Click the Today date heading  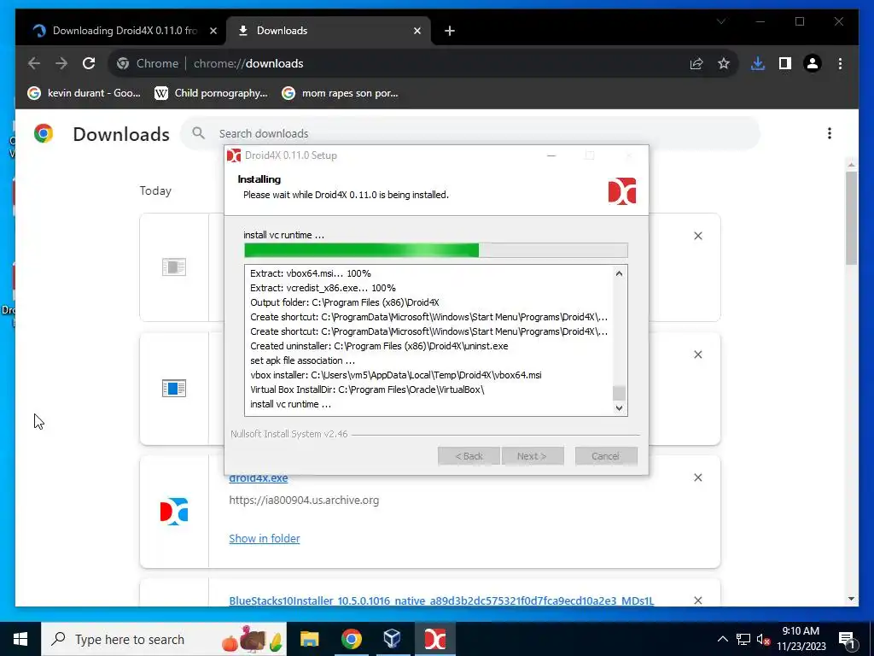pyautogui.click(x=155, y=190)
